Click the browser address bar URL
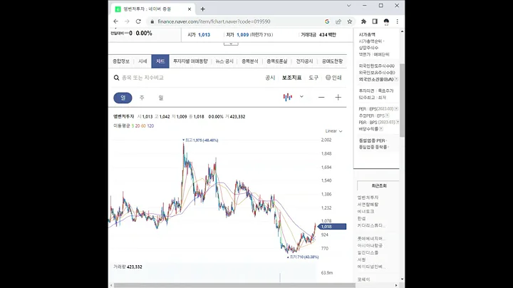Viewport: 513px width, 288px height. [x=214, y=21]
